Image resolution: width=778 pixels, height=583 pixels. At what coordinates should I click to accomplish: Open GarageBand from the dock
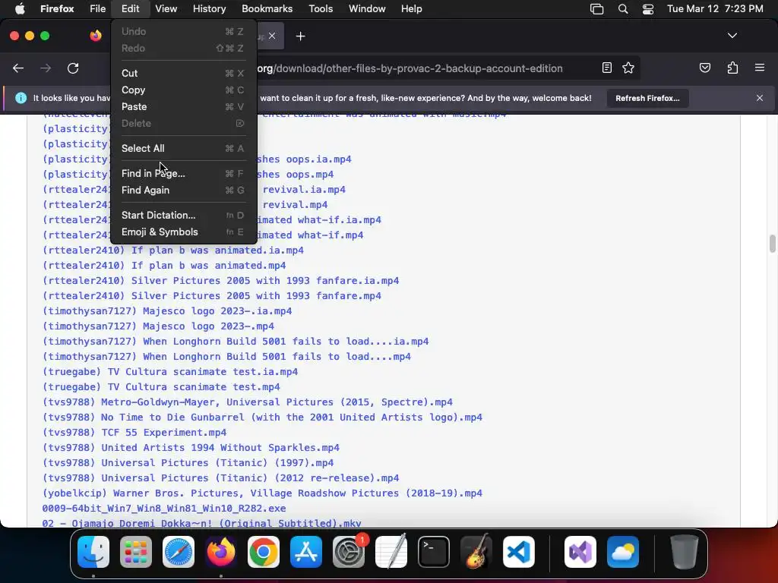[x=476, y=552]
